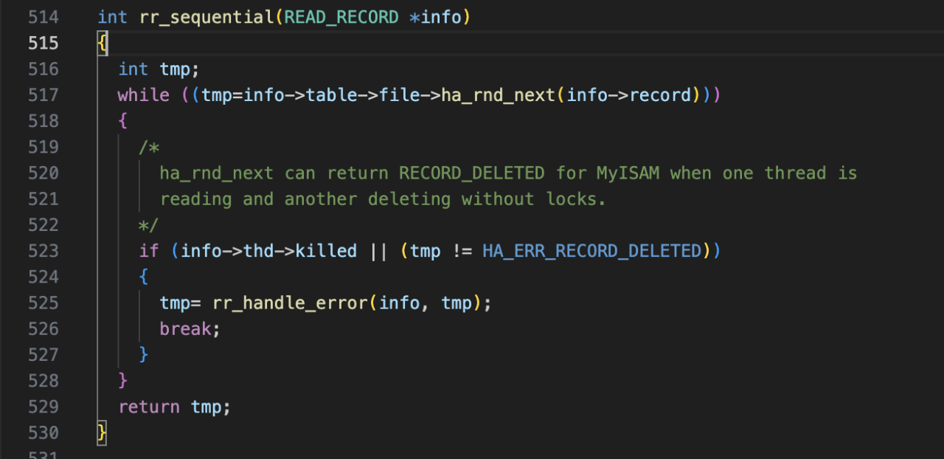Click rr_handle_error function call
The width and height of the screenshot is (944, 459).
[x=289, y=303]
